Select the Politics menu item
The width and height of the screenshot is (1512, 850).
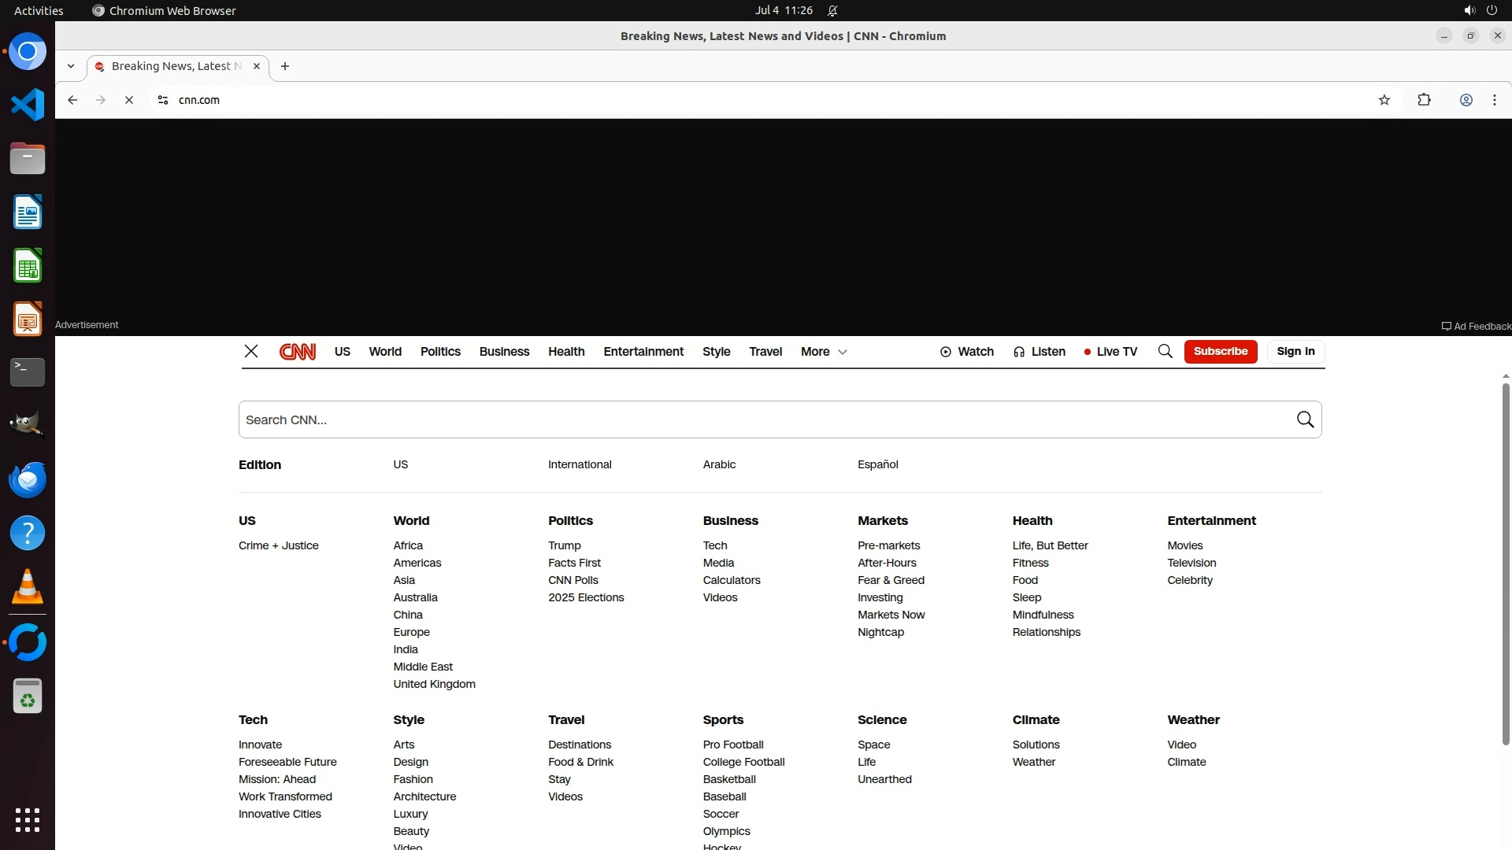(440, 352)
